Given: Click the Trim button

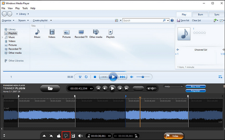Looking at the screenshot, I should [x=174, y=136].
